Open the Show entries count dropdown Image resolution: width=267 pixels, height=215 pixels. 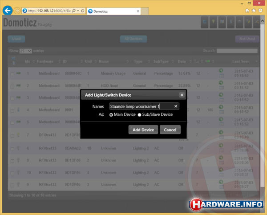pyautogui.click(x=26, y=51)
